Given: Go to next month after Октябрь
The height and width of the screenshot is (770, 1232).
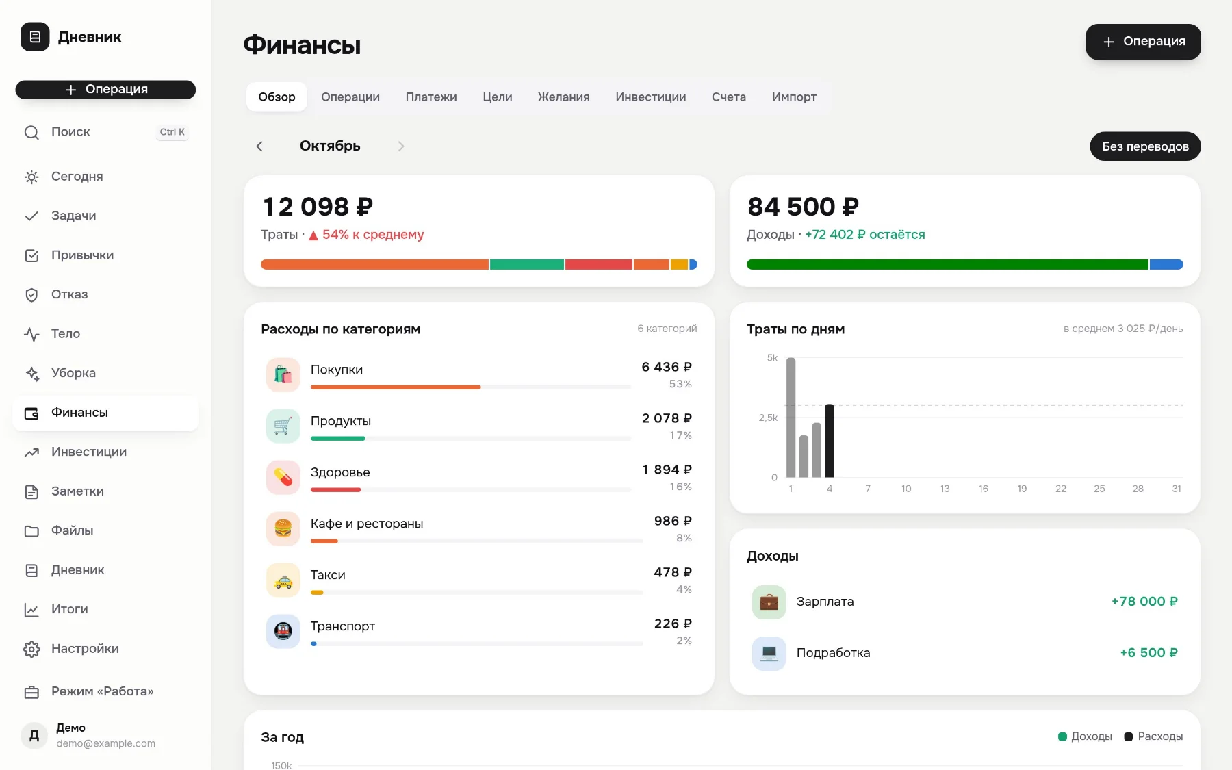Looking at the screenshot, I should [401, 146].
